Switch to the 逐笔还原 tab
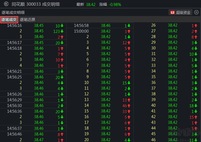 tap(27, 20)
